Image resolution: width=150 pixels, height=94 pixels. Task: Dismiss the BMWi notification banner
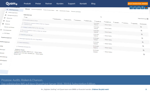146,89
